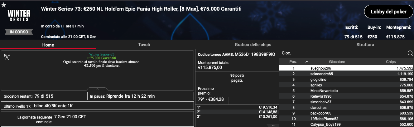Click the favorite star icon
This screenshot has height=127, width=414.
(3, 4)
